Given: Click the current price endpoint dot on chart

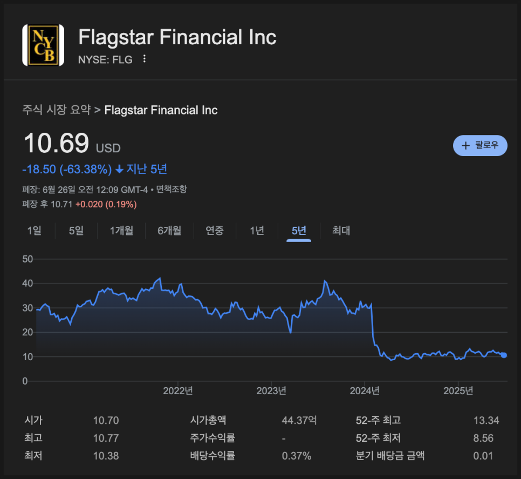Looking at the screenshot, I should click(x=504, y=355).
